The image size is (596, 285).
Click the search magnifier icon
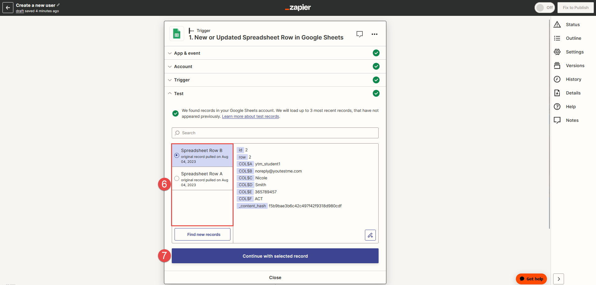[x=177, y=133]
